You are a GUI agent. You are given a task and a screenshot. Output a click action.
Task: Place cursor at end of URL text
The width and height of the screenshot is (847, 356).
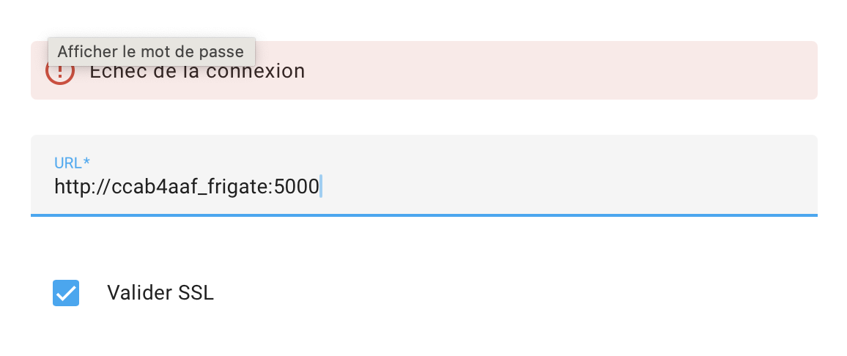320,188
